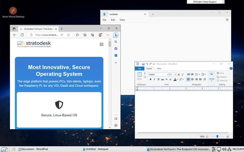
Task: Open the line spacing dropdown in WordPad
Action: click(203, 74)
